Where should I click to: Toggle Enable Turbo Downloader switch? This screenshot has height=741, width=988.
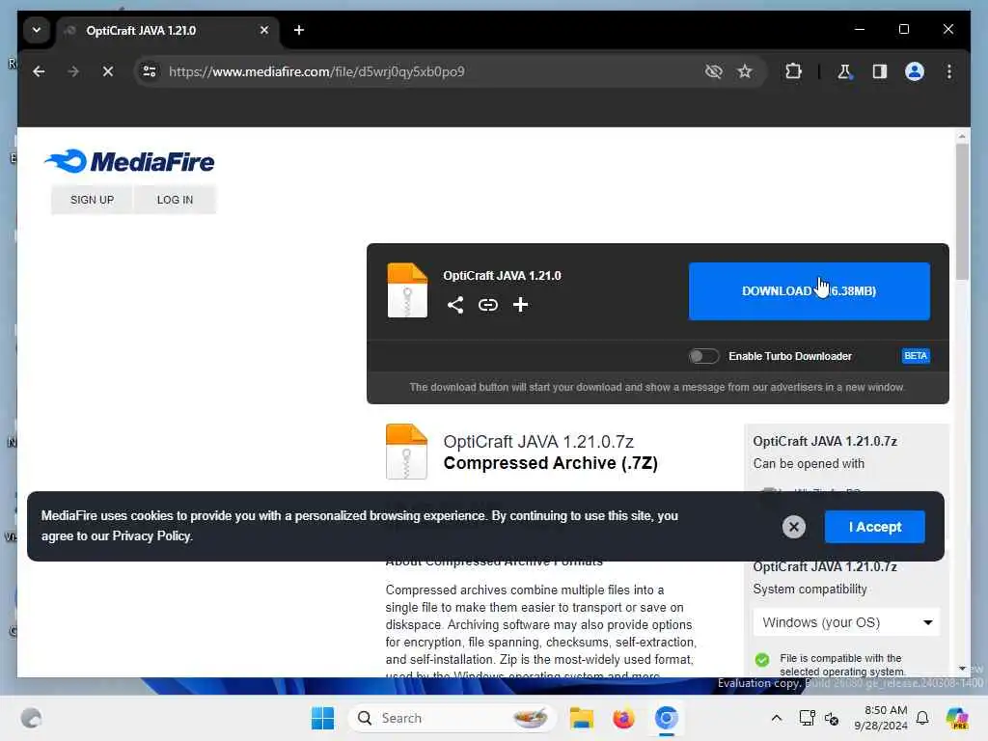[703, 357]
